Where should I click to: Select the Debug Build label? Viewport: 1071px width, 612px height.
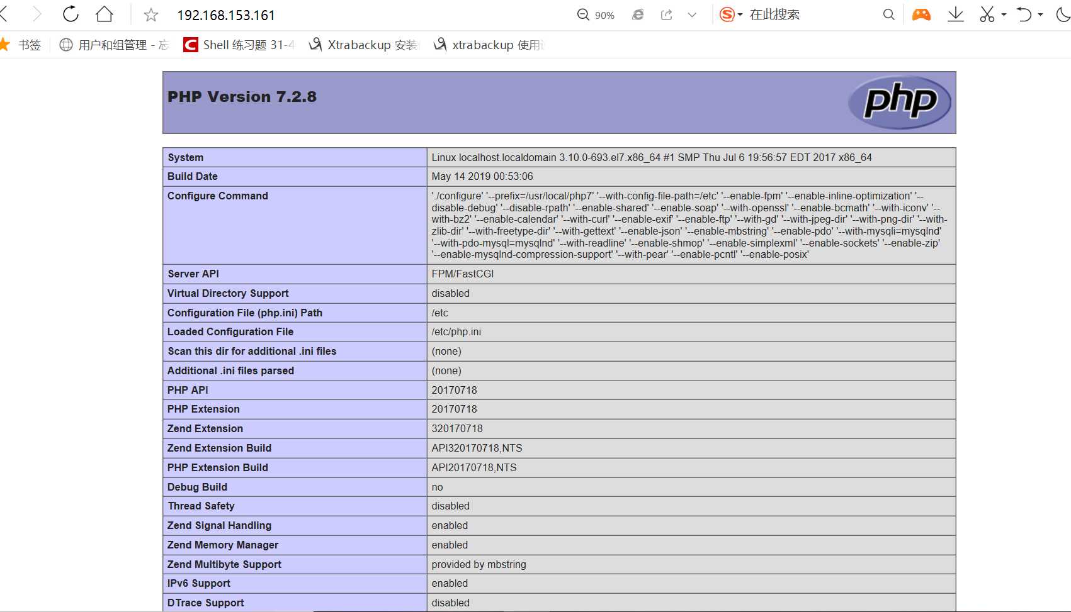[x=197, y=487]
